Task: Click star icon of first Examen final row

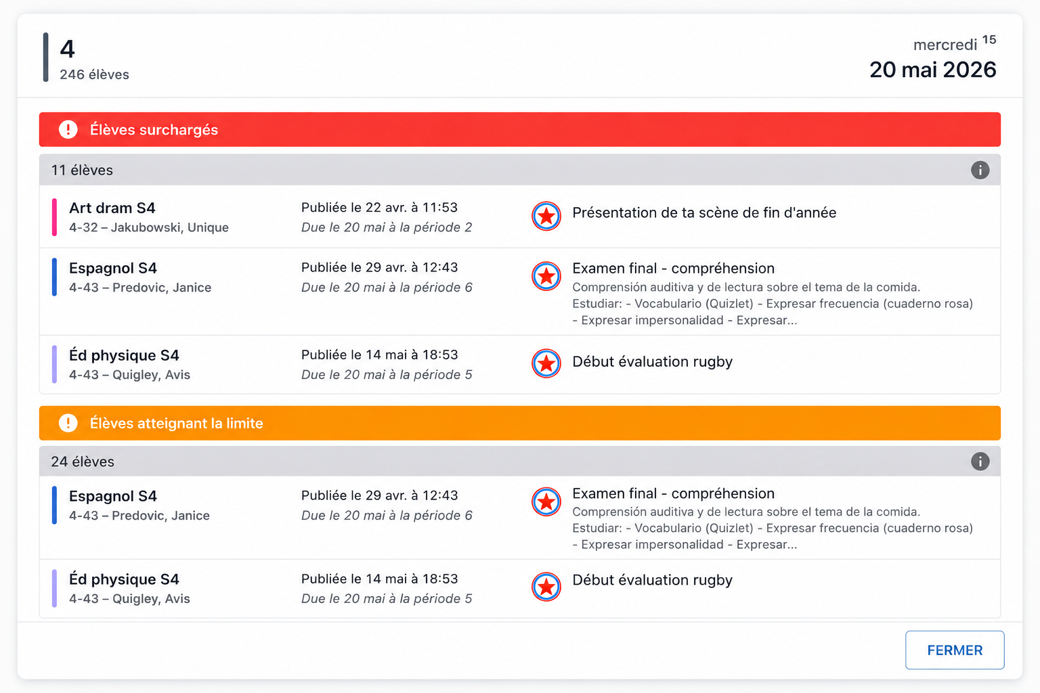Action: [546, 276]
